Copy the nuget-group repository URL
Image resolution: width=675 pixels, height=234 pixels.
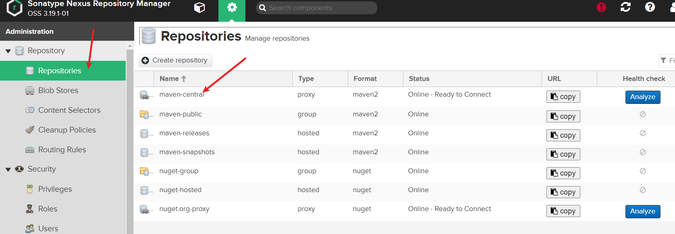pyautogui.click(x=563, y=173)
